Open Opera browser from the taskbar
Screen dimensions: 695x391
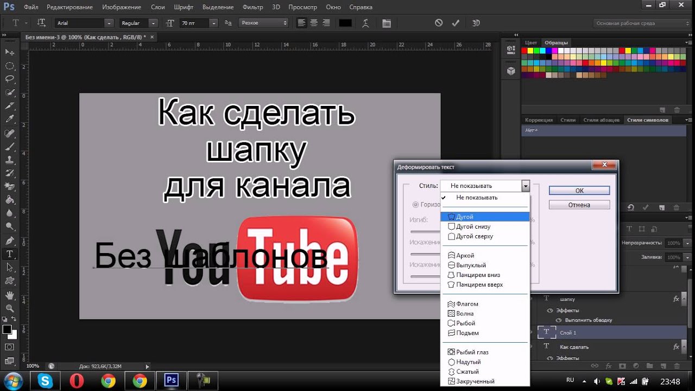(x=77, y=381)
